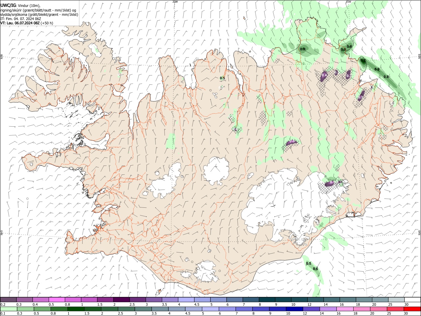This screenshot has width=421, height=316.
Task: Pick the darkest green 1 rain scale swatch
Action: pos(76,309)
